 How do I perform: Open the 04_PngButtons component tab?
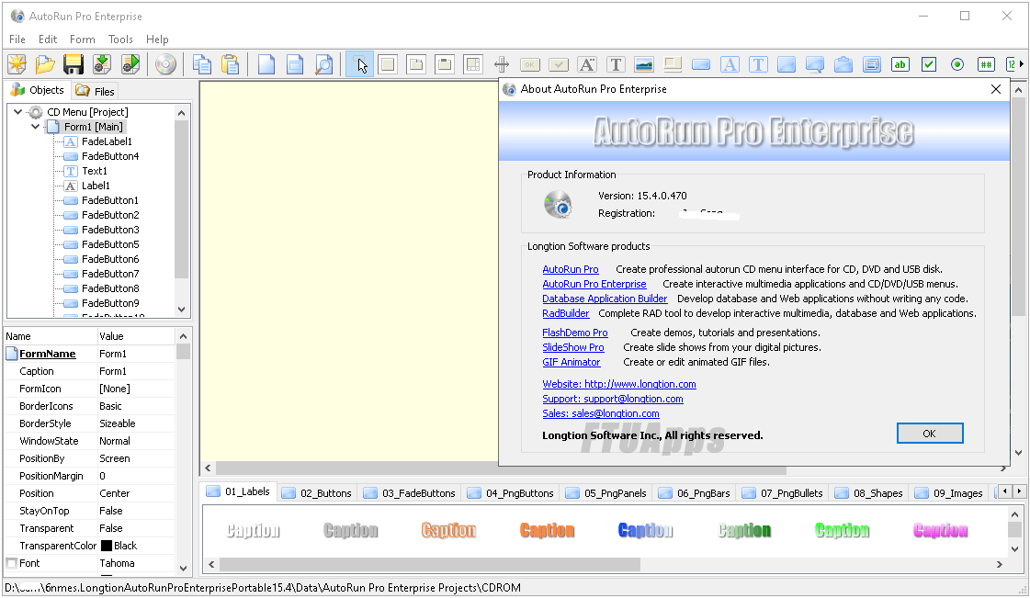(x=512, y=493)
